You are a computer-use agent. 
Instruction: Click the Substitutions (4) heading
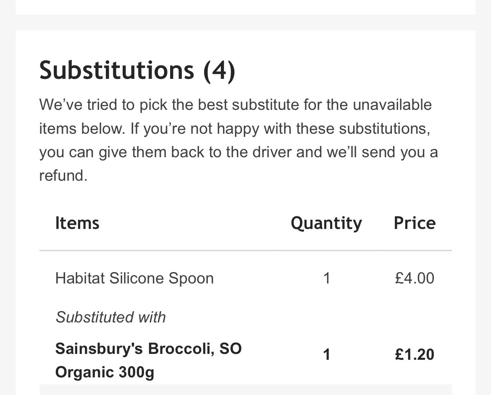coord(137,70)
